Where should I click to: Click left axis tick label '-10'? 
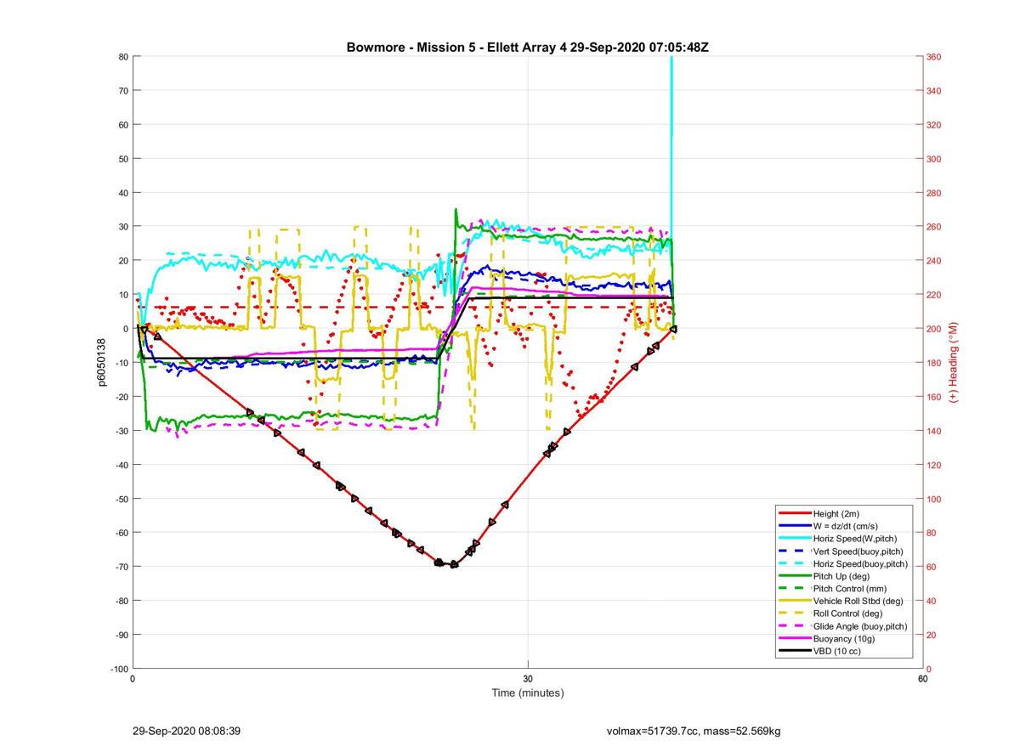pyautogui.click(x=121, y=363)
